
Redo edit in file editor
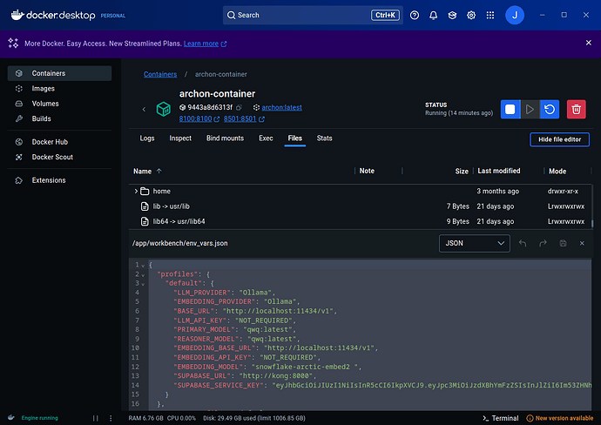point(543,243)
